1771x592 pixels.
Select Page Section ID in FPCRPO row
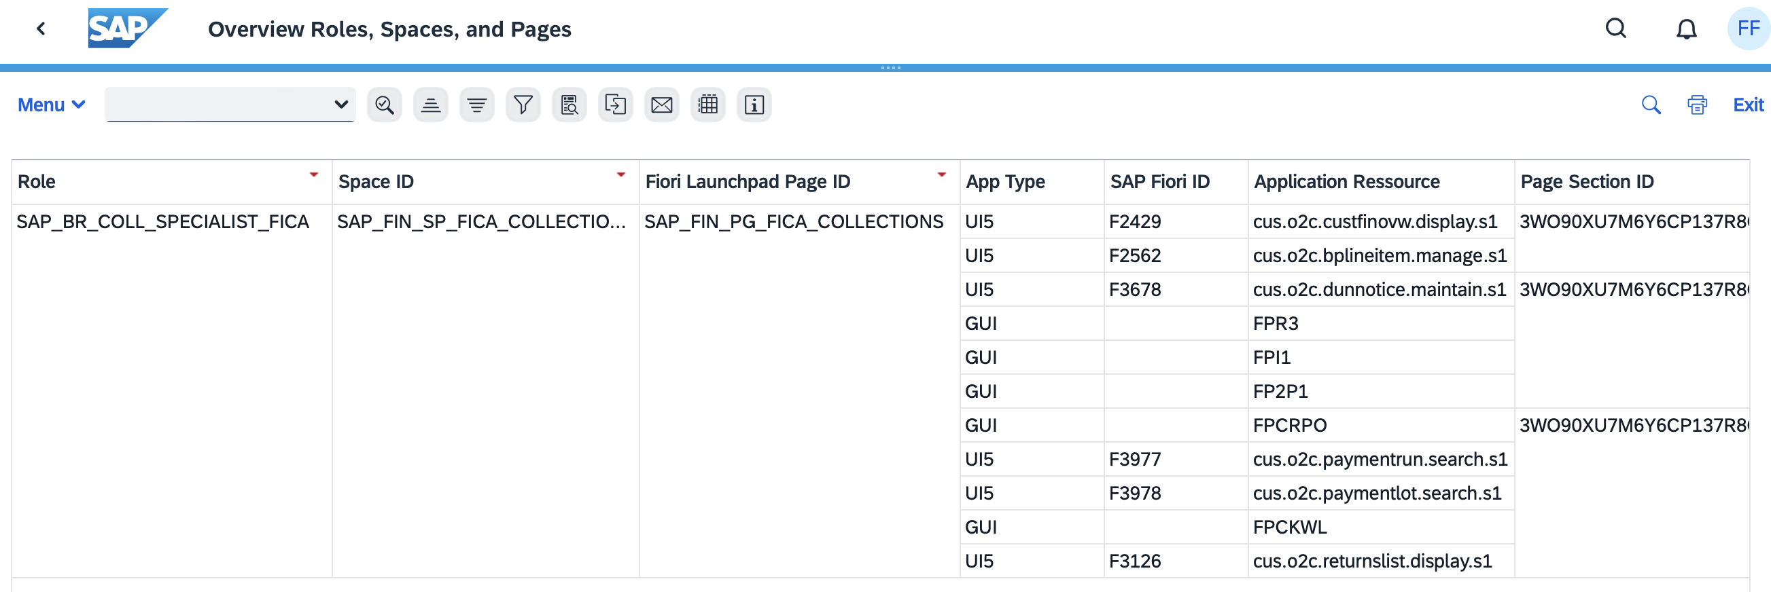(x=1632, y=425)
